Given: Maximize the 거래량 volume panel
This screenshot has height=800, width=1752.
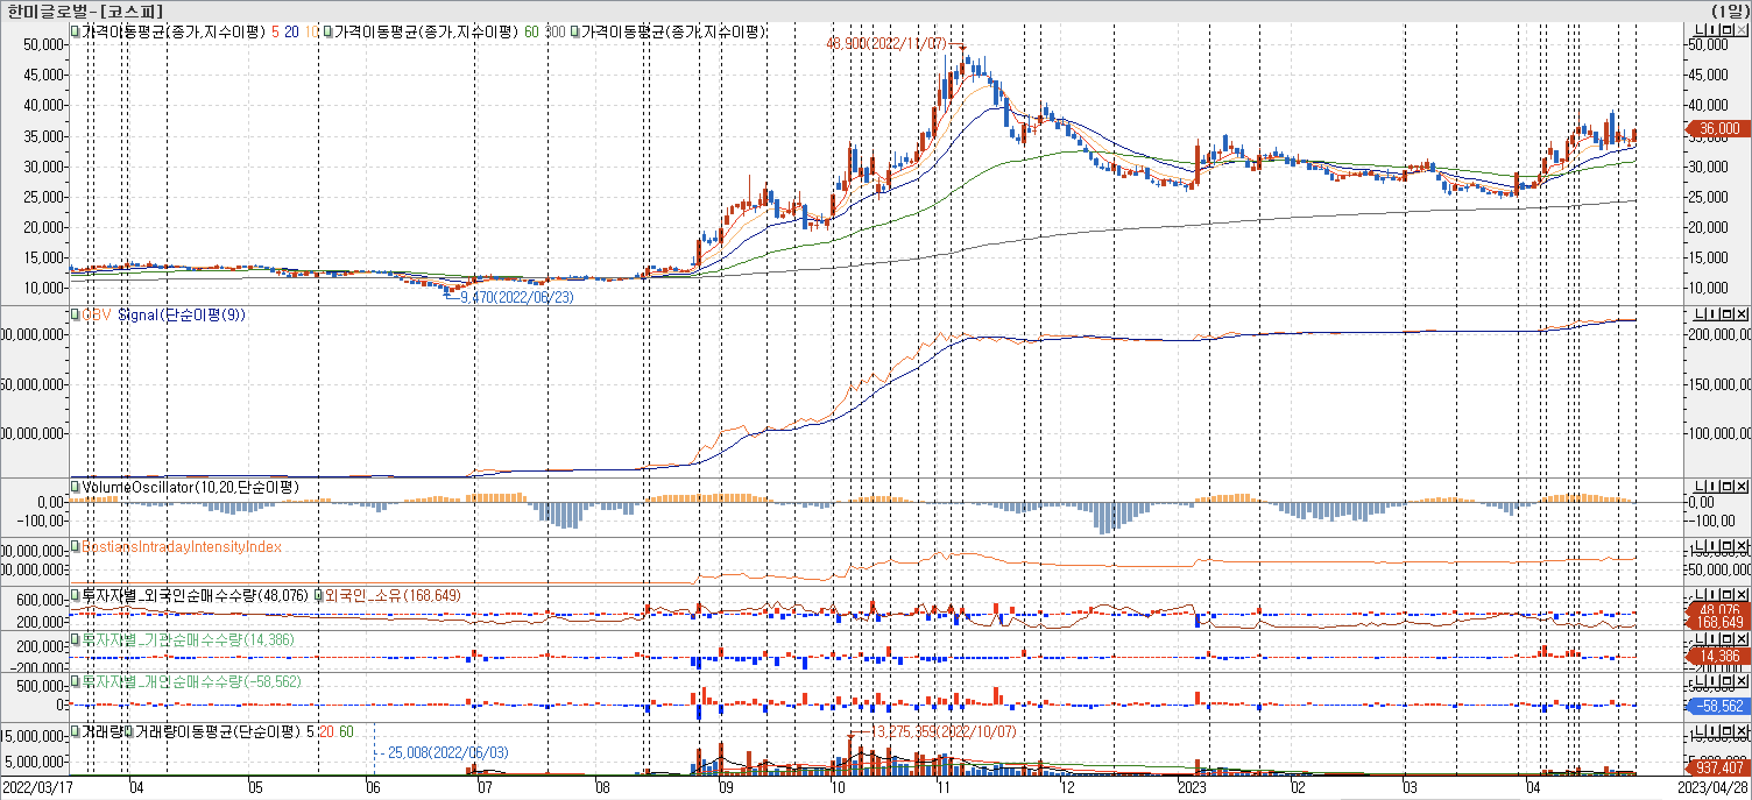Looking at the screenshot, I should [x=1728, y=731].
